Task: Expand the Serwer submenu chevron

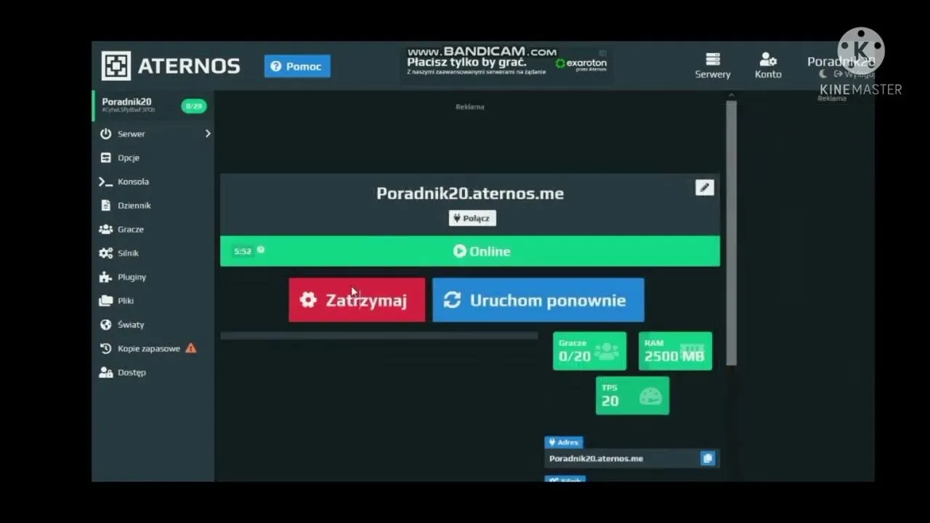Action: coord(207,134)
